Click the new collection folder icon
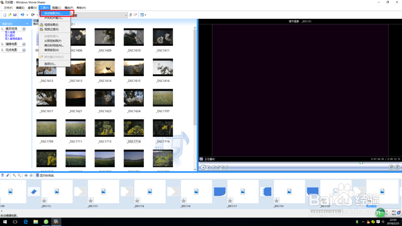The image size is (402, 226). (x=135, y=15)
